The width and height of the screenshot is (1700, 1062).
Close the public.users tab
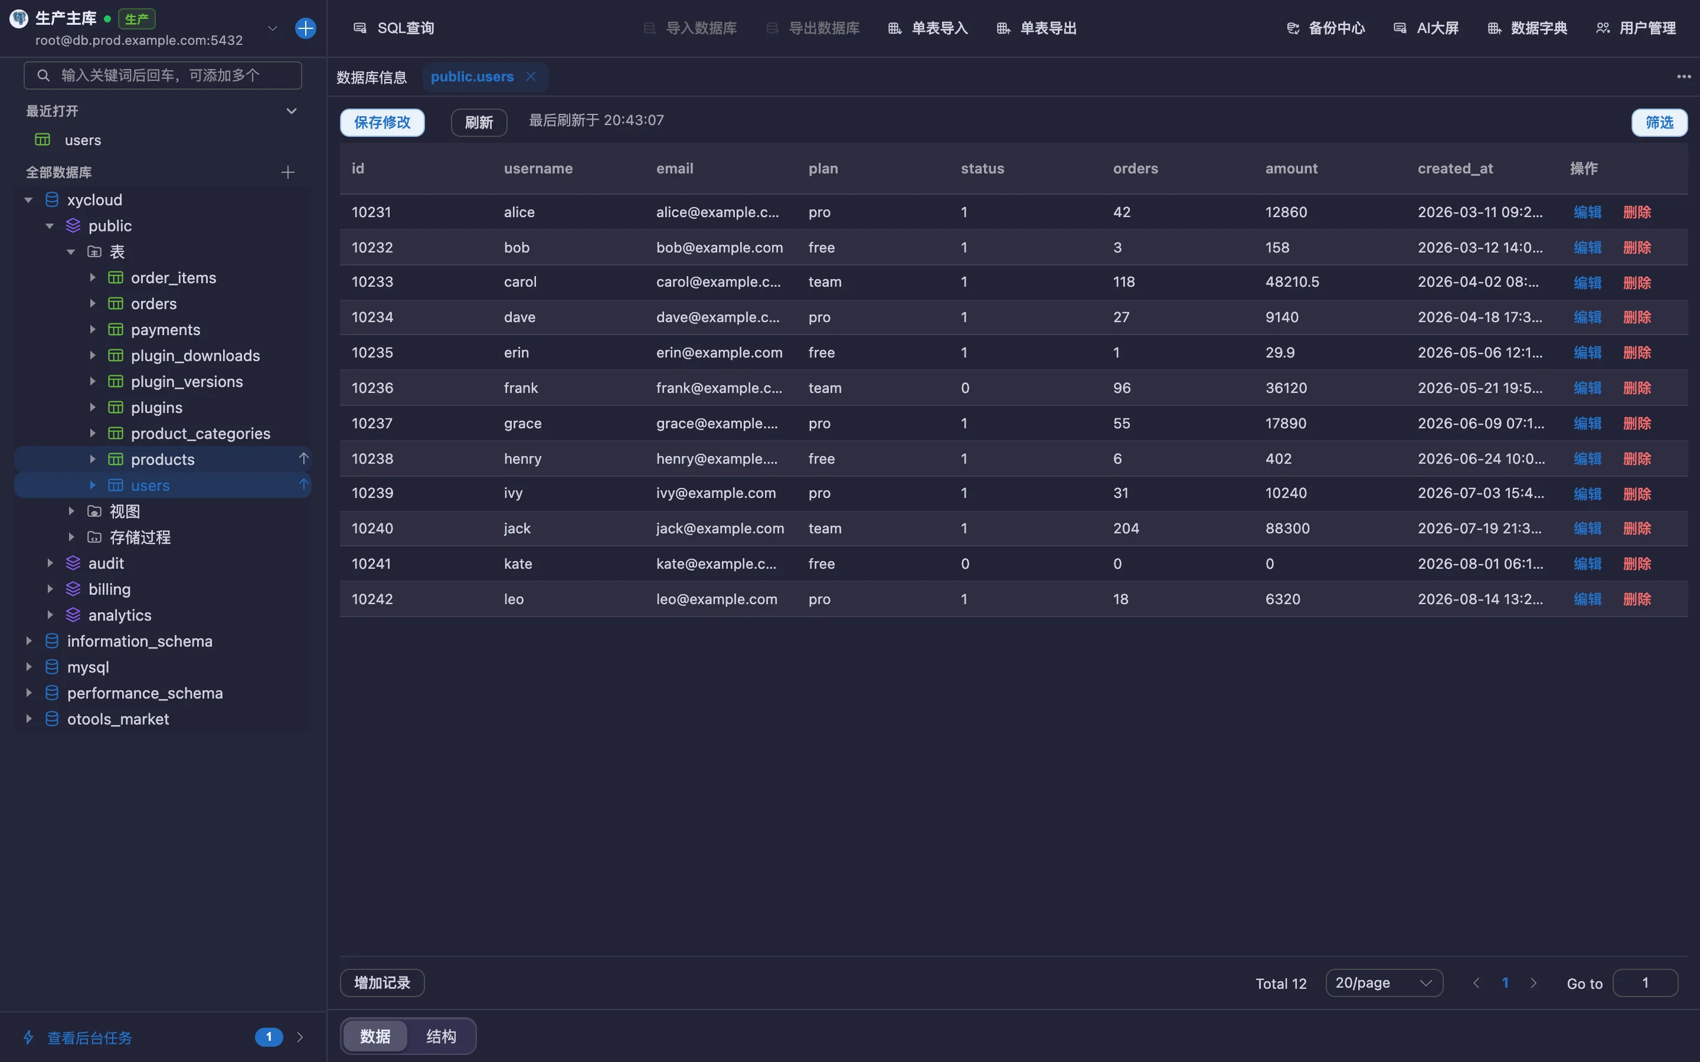tap(531, 76)
